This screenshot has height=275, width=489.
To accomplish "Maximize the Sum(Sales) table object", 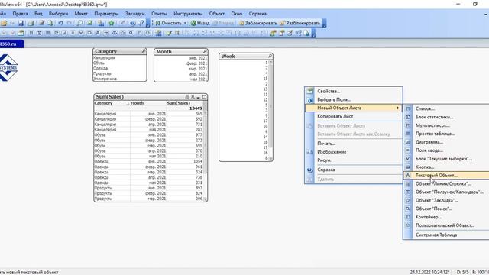I will coord(204,97).
